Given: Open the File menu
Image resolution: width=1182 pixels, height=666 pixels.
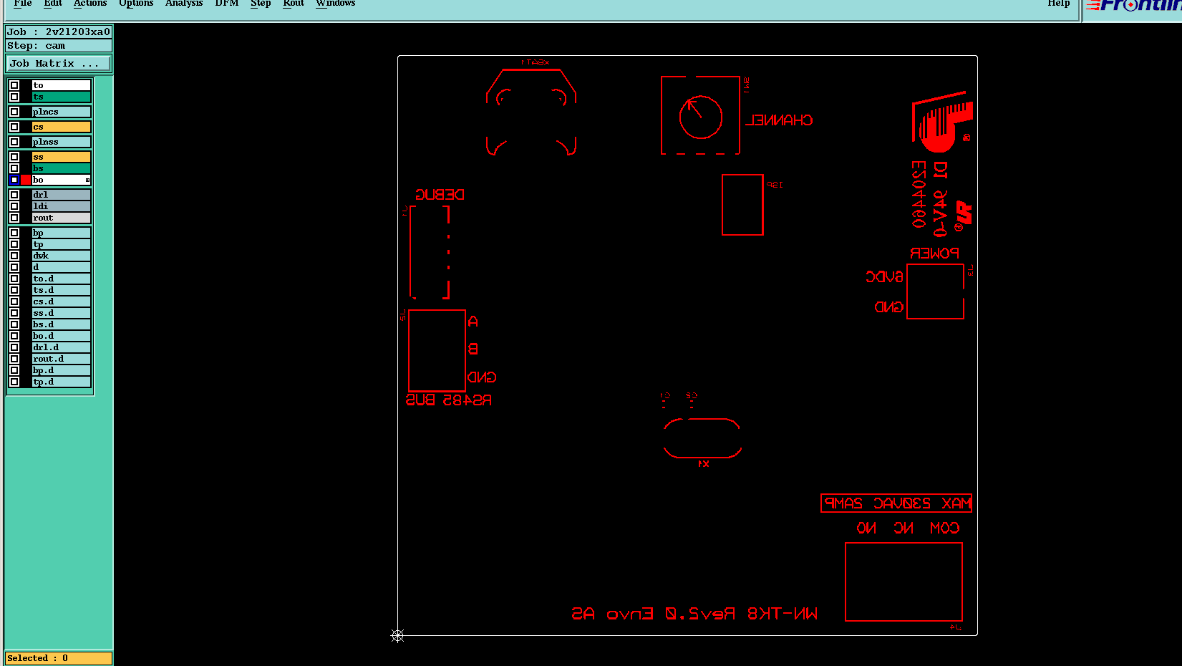Looking at the screenshot, I should pyautogui.click(x=23, y=4).
